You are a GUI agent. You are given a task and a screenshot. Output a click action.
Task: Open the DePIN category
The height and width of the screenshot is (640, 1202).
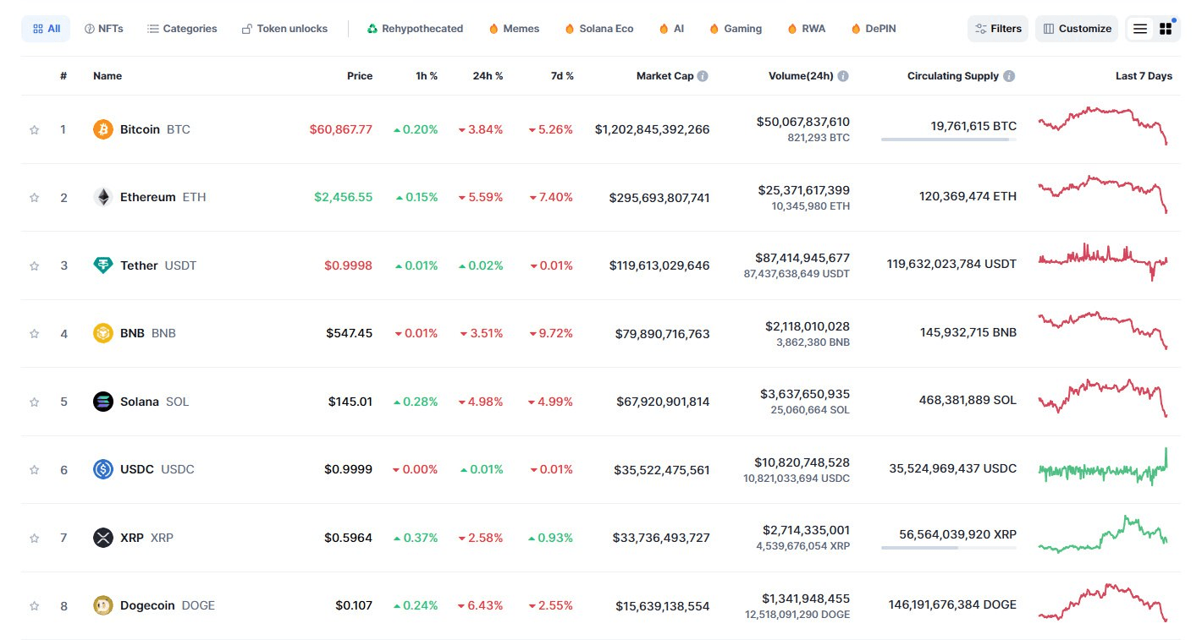(x=874, y=29)
